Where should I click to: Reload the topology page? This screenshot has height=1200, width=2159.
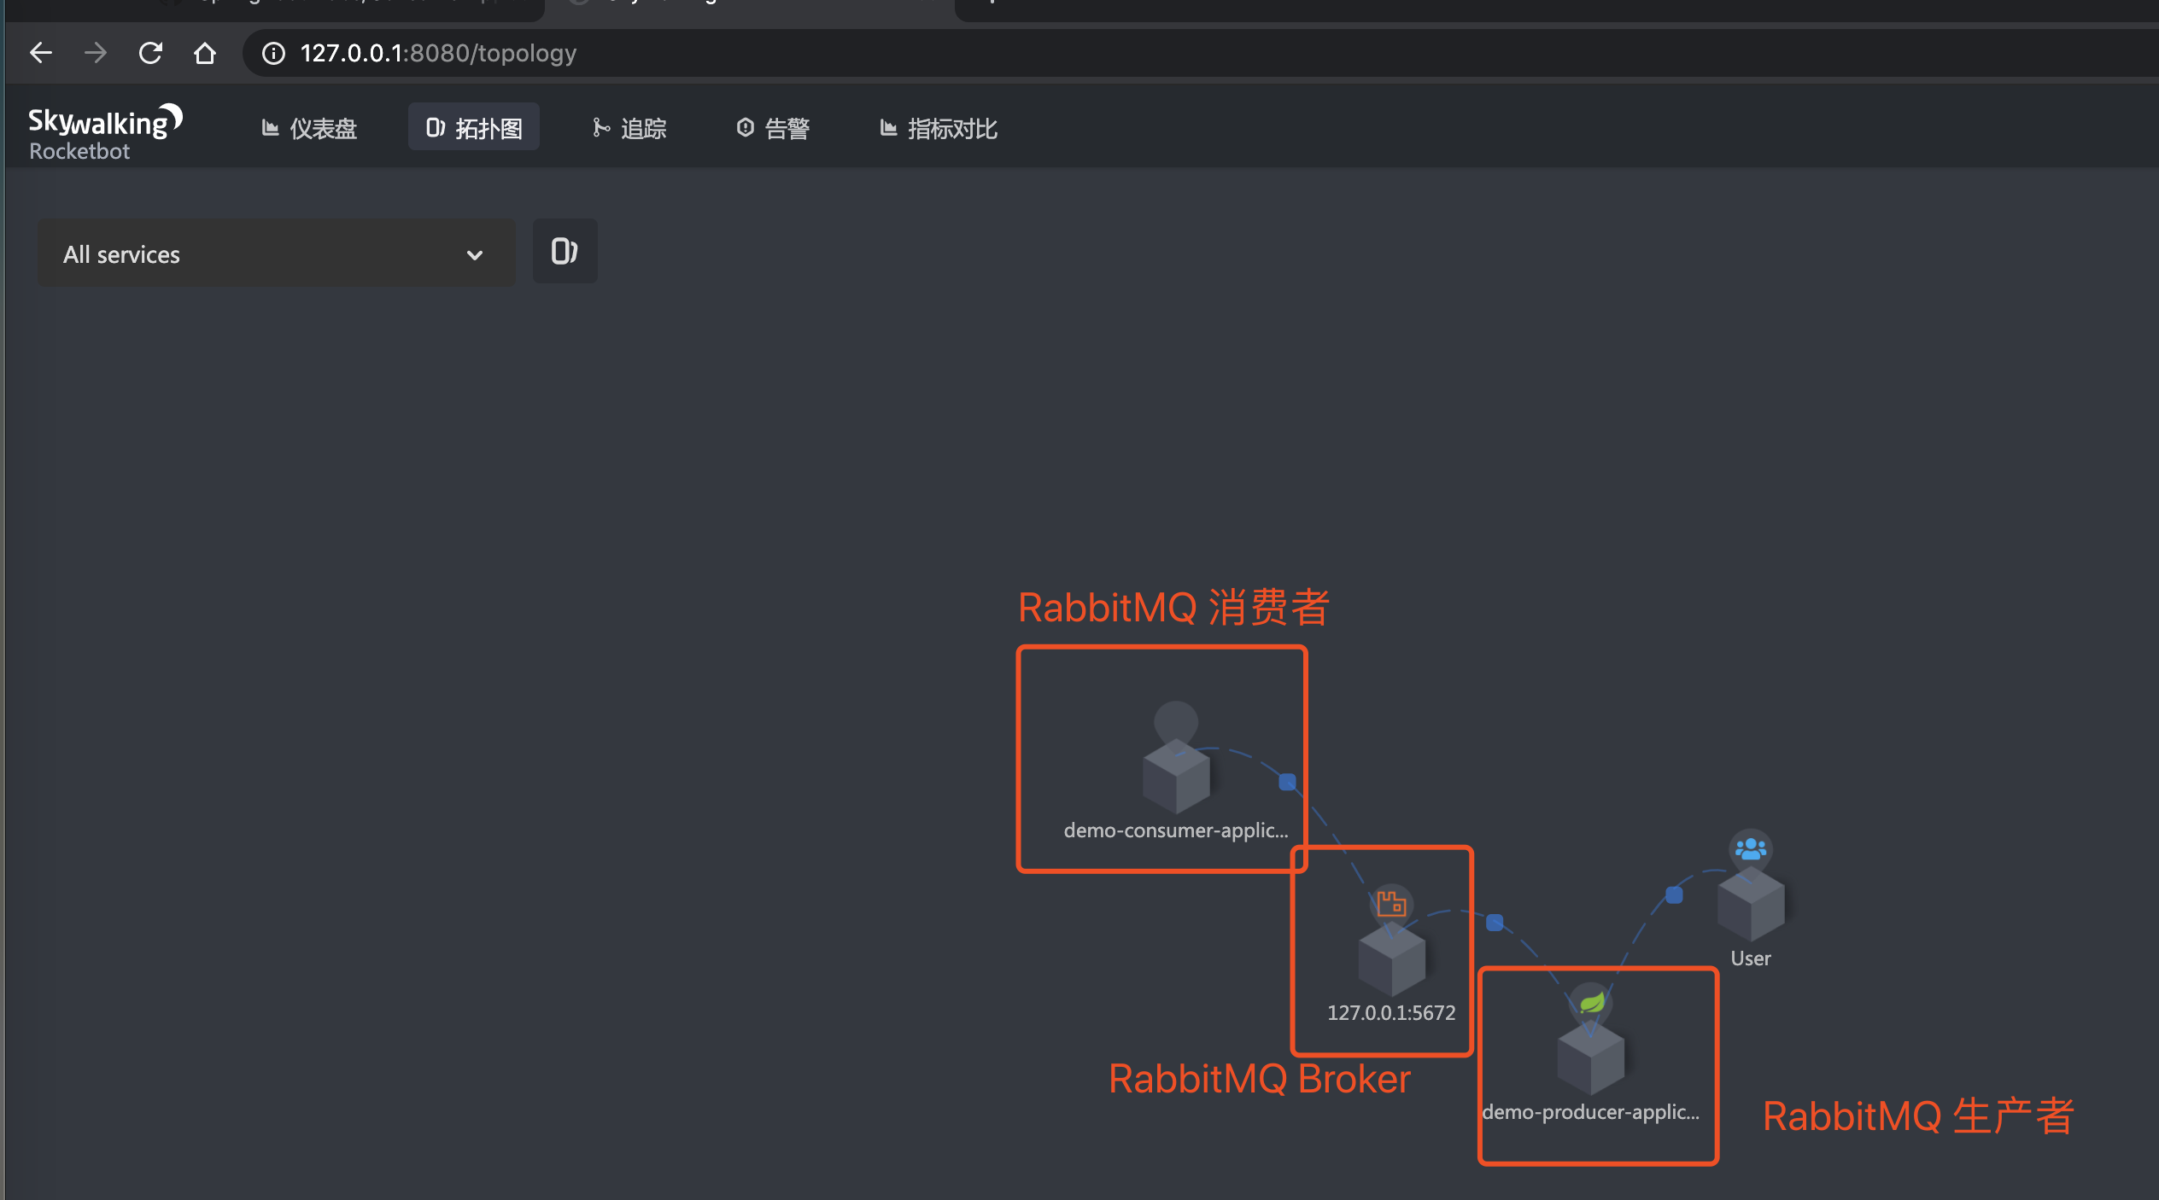coord(150,53)
